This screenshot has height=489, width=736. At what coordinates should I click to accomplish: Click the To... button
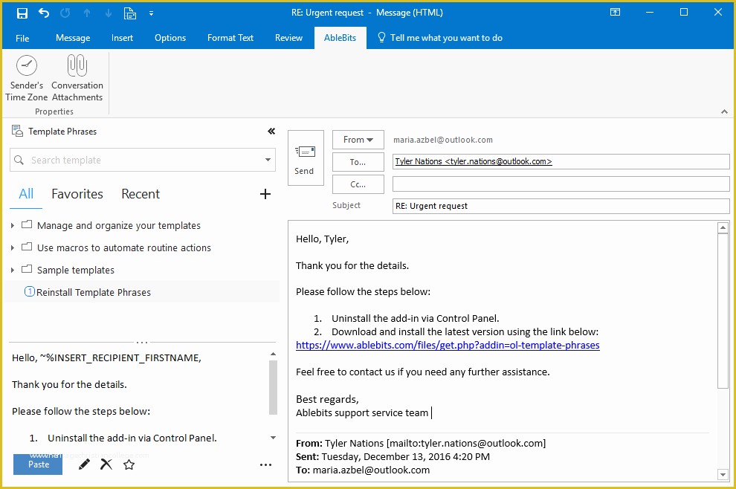(358, 162)
